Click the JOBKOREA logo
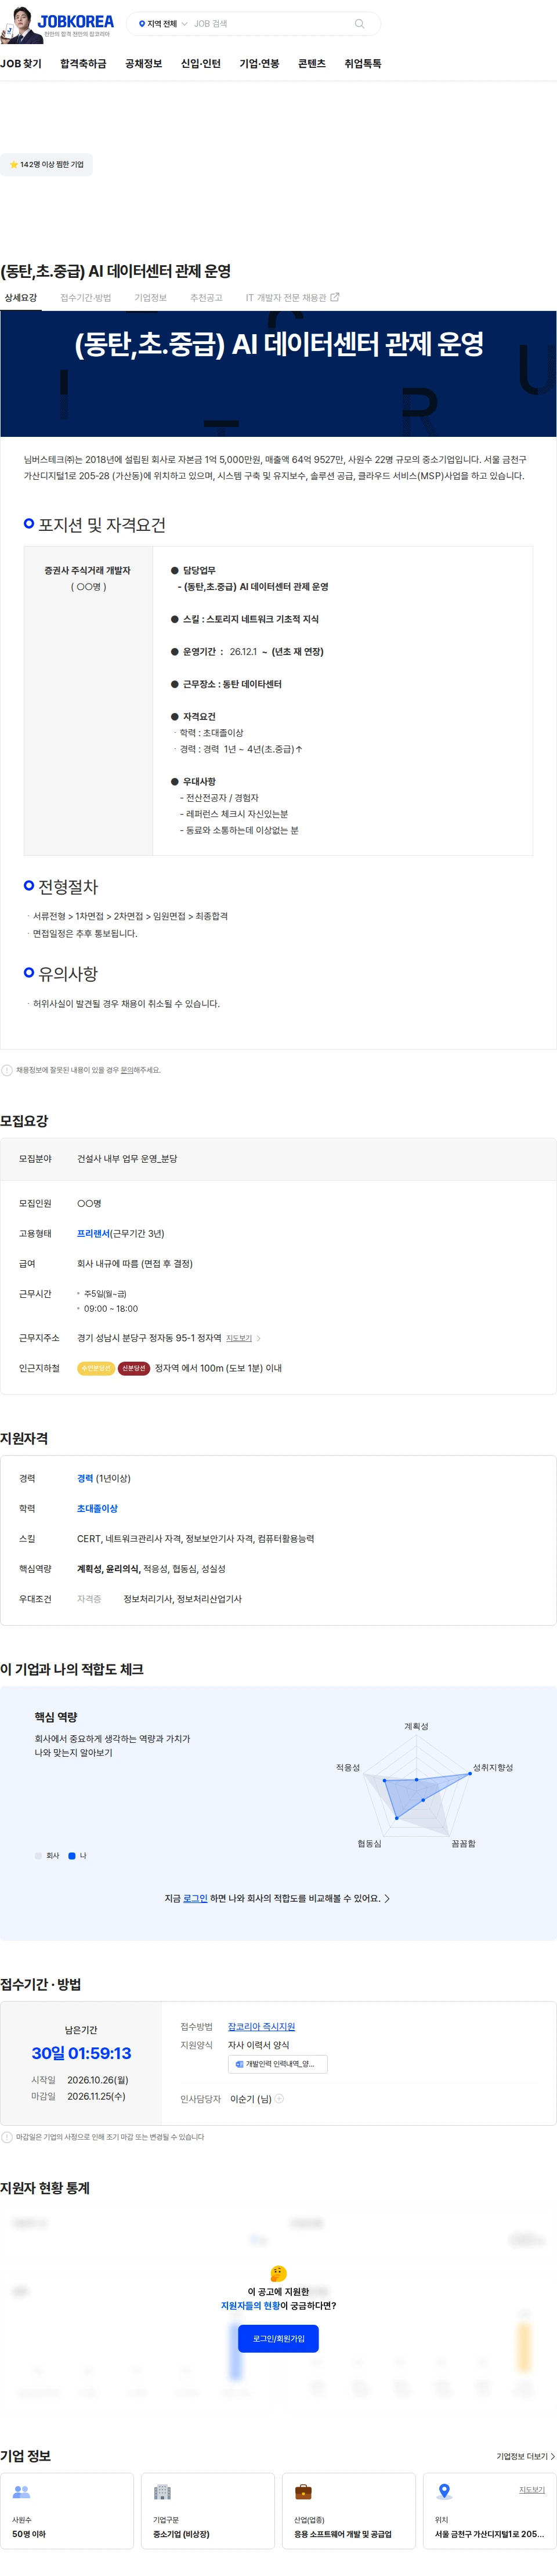Viewport: 557px width, 2576px height. coord(76,21)
